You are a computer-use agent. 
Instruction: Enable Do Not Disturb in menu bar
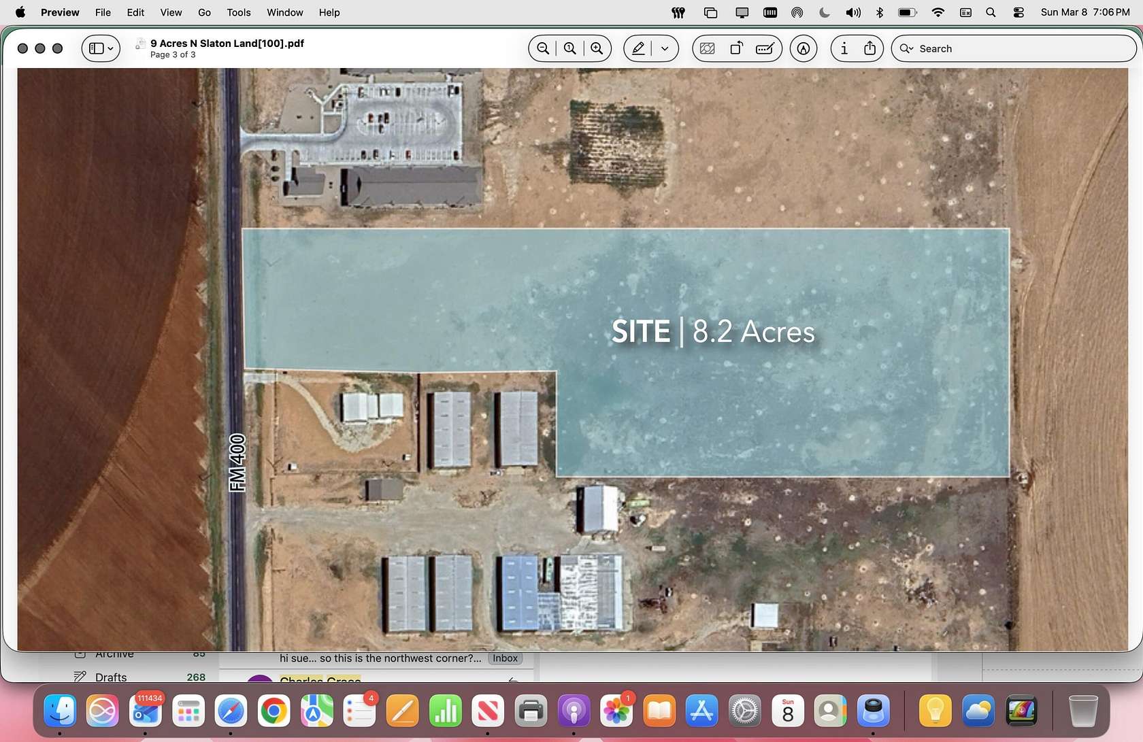pos(824,12)
